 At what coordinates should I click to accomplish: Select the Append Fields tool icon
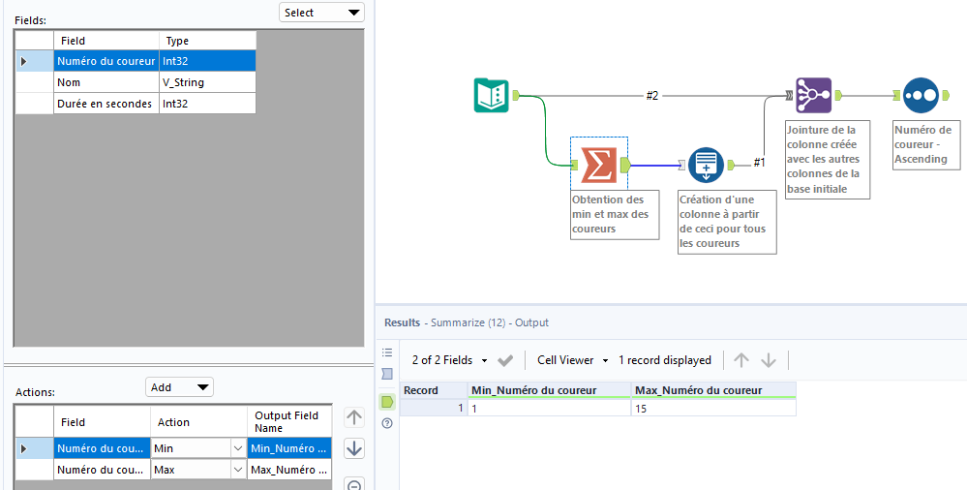point(706,165)
